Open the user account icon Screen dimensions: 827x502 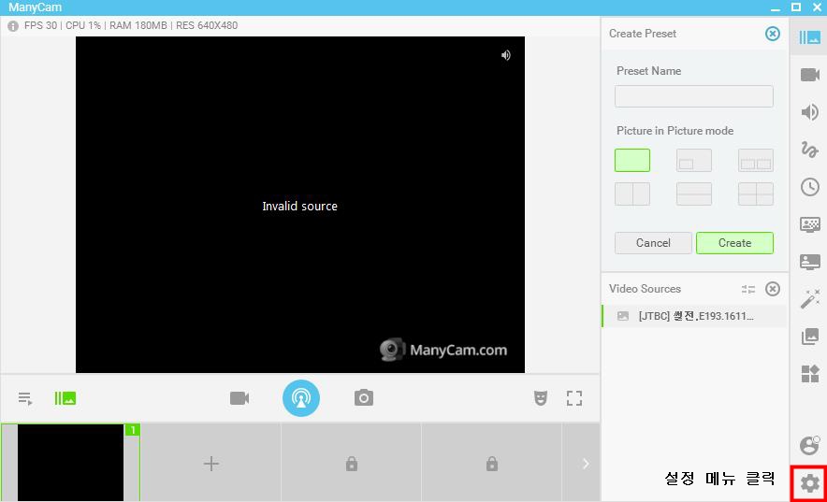pyautogui.click(x=809, y=445)
